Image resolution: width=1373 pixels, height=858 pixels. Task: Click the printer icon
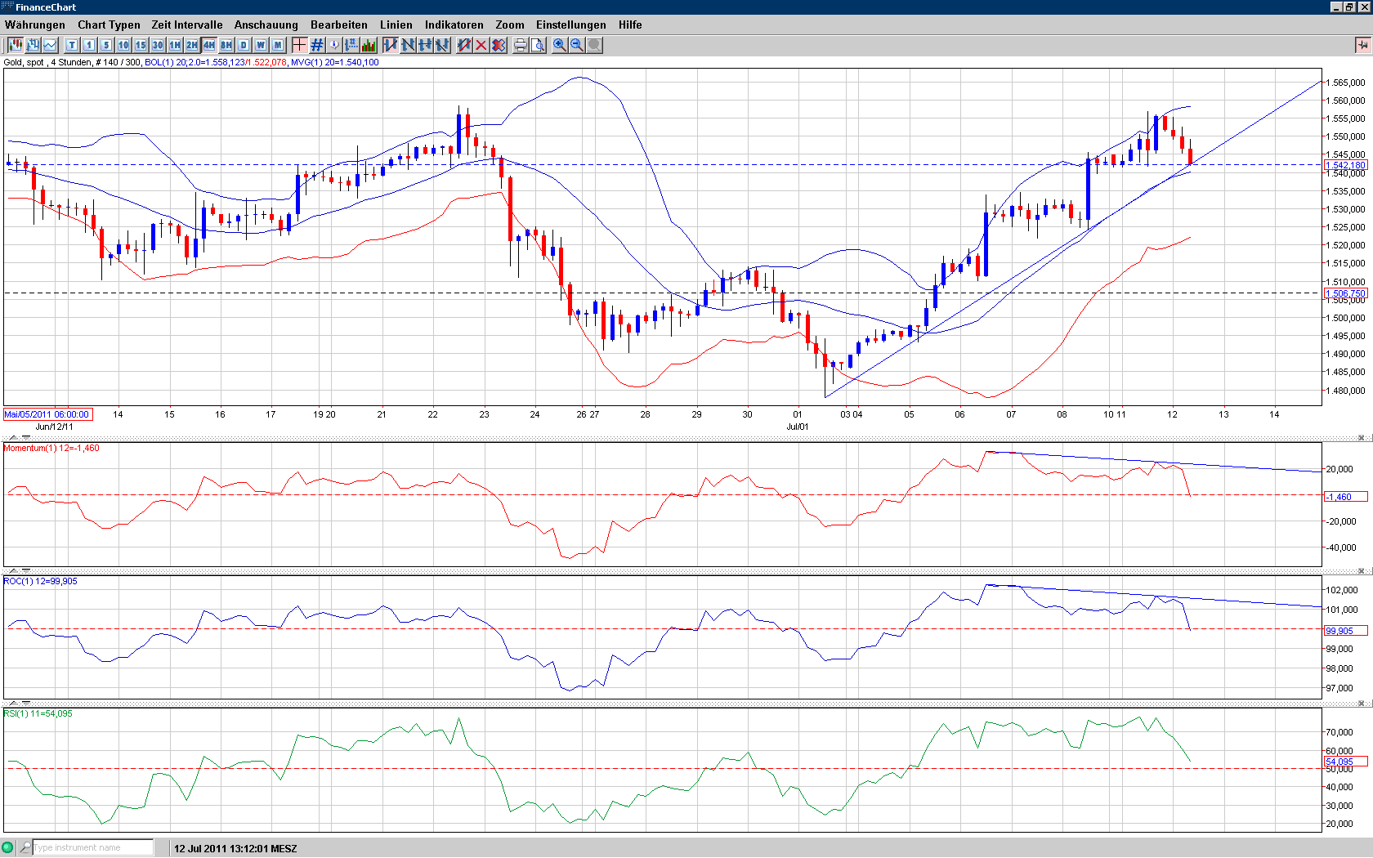pos(521,45)
